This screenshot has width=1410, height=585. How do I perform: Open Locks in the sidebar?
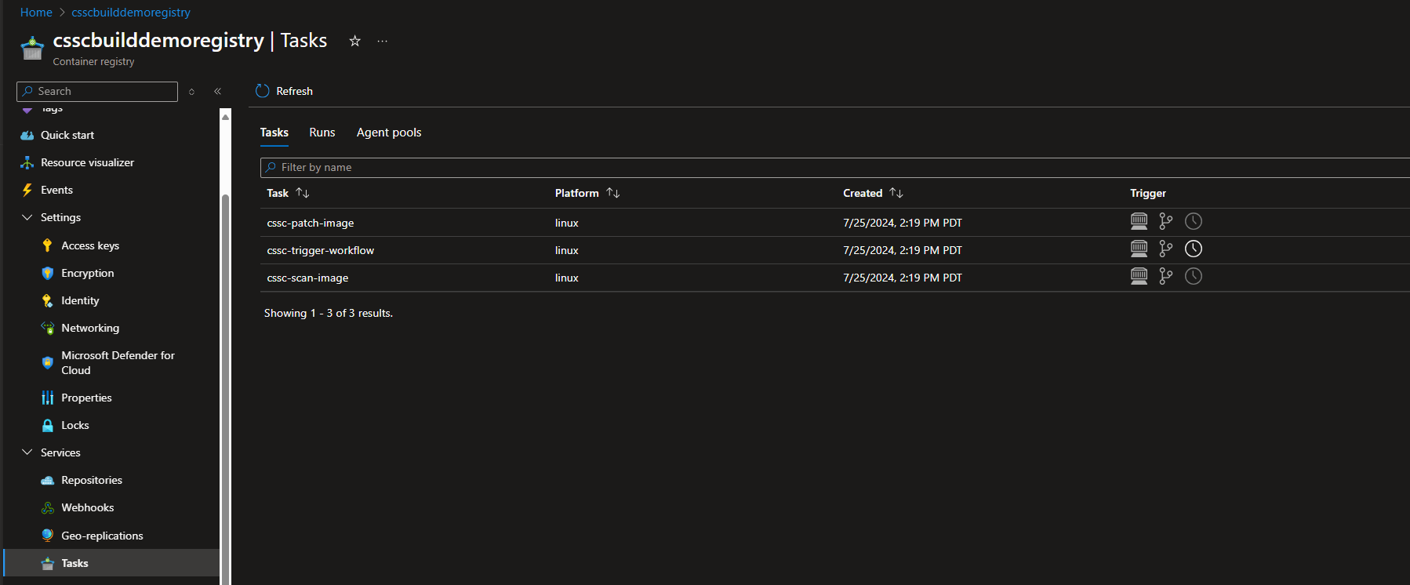pos(75,425)
